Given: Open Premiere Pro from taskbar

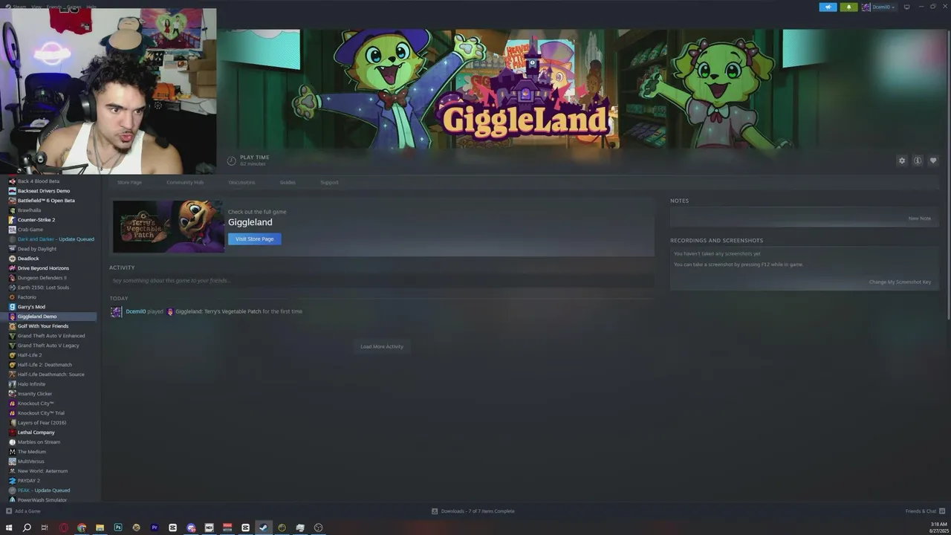Looking at the screenshot, I should 155,528.
